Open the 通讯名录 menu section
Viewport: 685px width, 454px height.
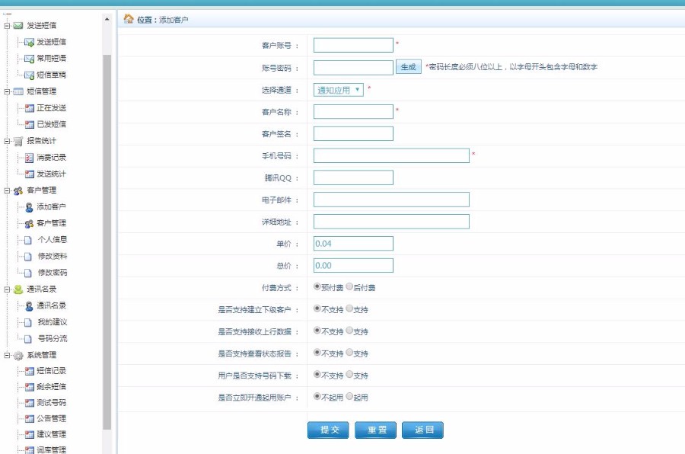point(33,289)
